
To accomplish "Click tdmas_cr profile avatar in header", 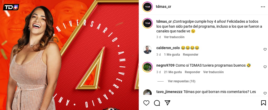I will 147,7.
